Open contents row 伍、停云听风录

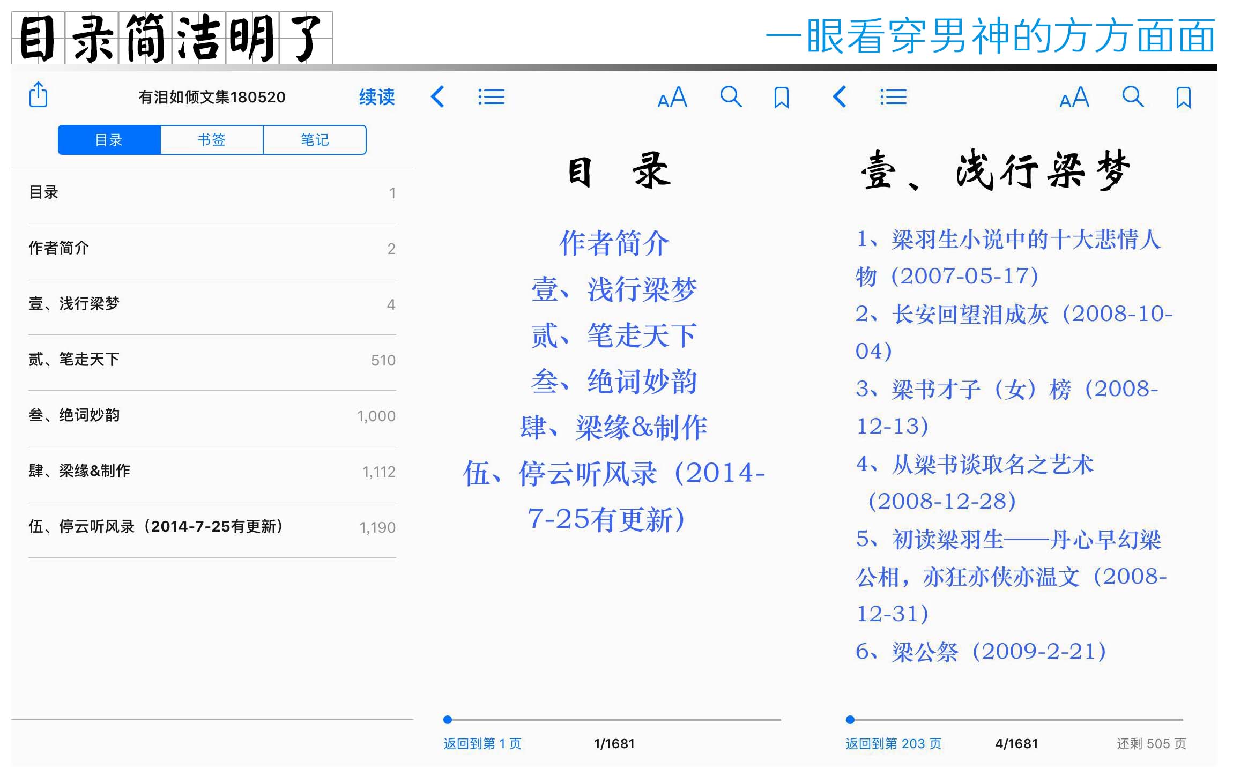click(x=212, y=527)
